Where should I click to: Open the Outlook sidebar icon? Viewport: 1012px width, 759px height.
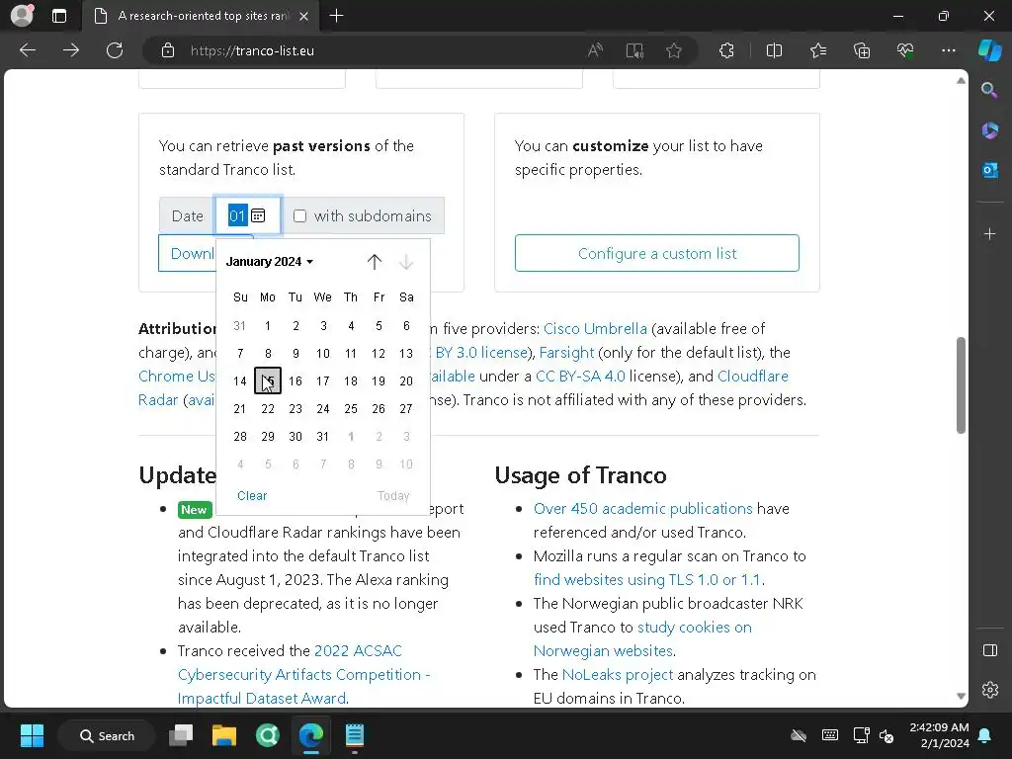click(989, 170)
